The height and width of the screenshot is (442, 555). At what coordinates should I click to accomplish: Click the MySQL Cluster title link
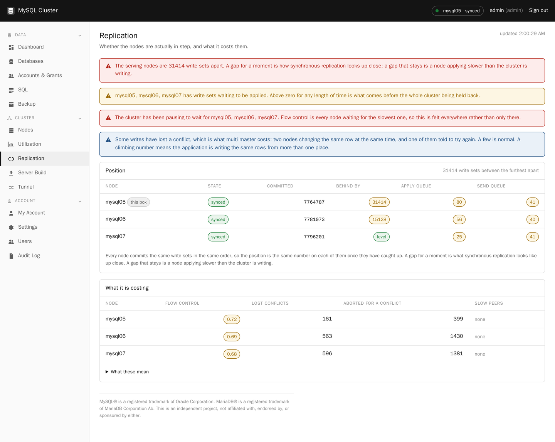point(38,10)
